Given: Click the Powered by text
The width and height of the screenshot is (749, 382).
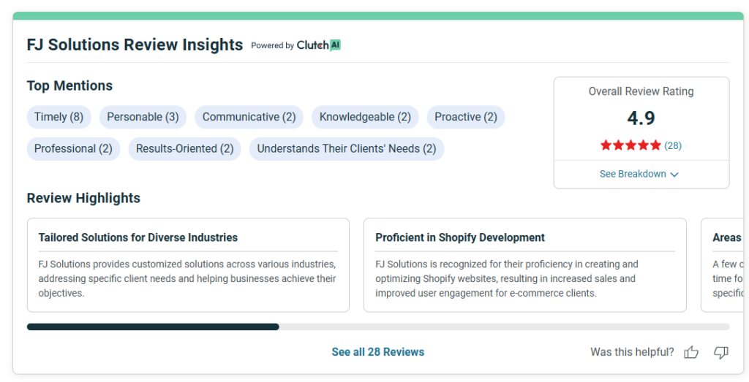Looking at the screenshot, I should tap(272, 46).
